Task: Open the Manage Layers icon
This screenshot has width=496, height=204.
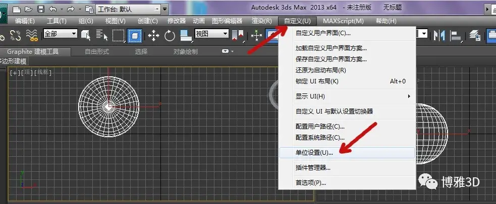Action: (x=475, y=35)
